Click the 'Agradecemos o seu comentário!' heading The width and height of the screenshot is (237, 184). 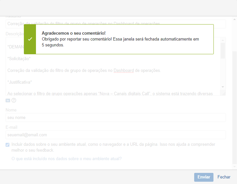tap(74, 33)
